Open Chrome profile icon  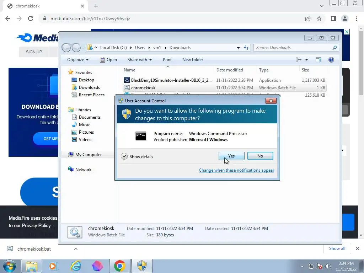tap(344, 18)
